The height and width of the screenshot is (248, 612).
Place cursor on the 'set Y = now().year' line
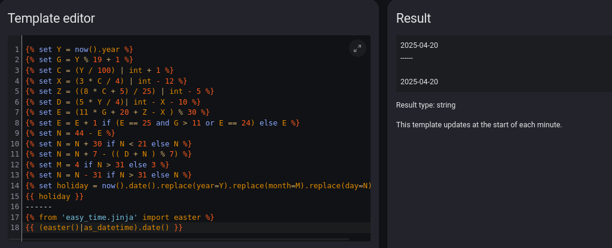(x=79, y=49)
